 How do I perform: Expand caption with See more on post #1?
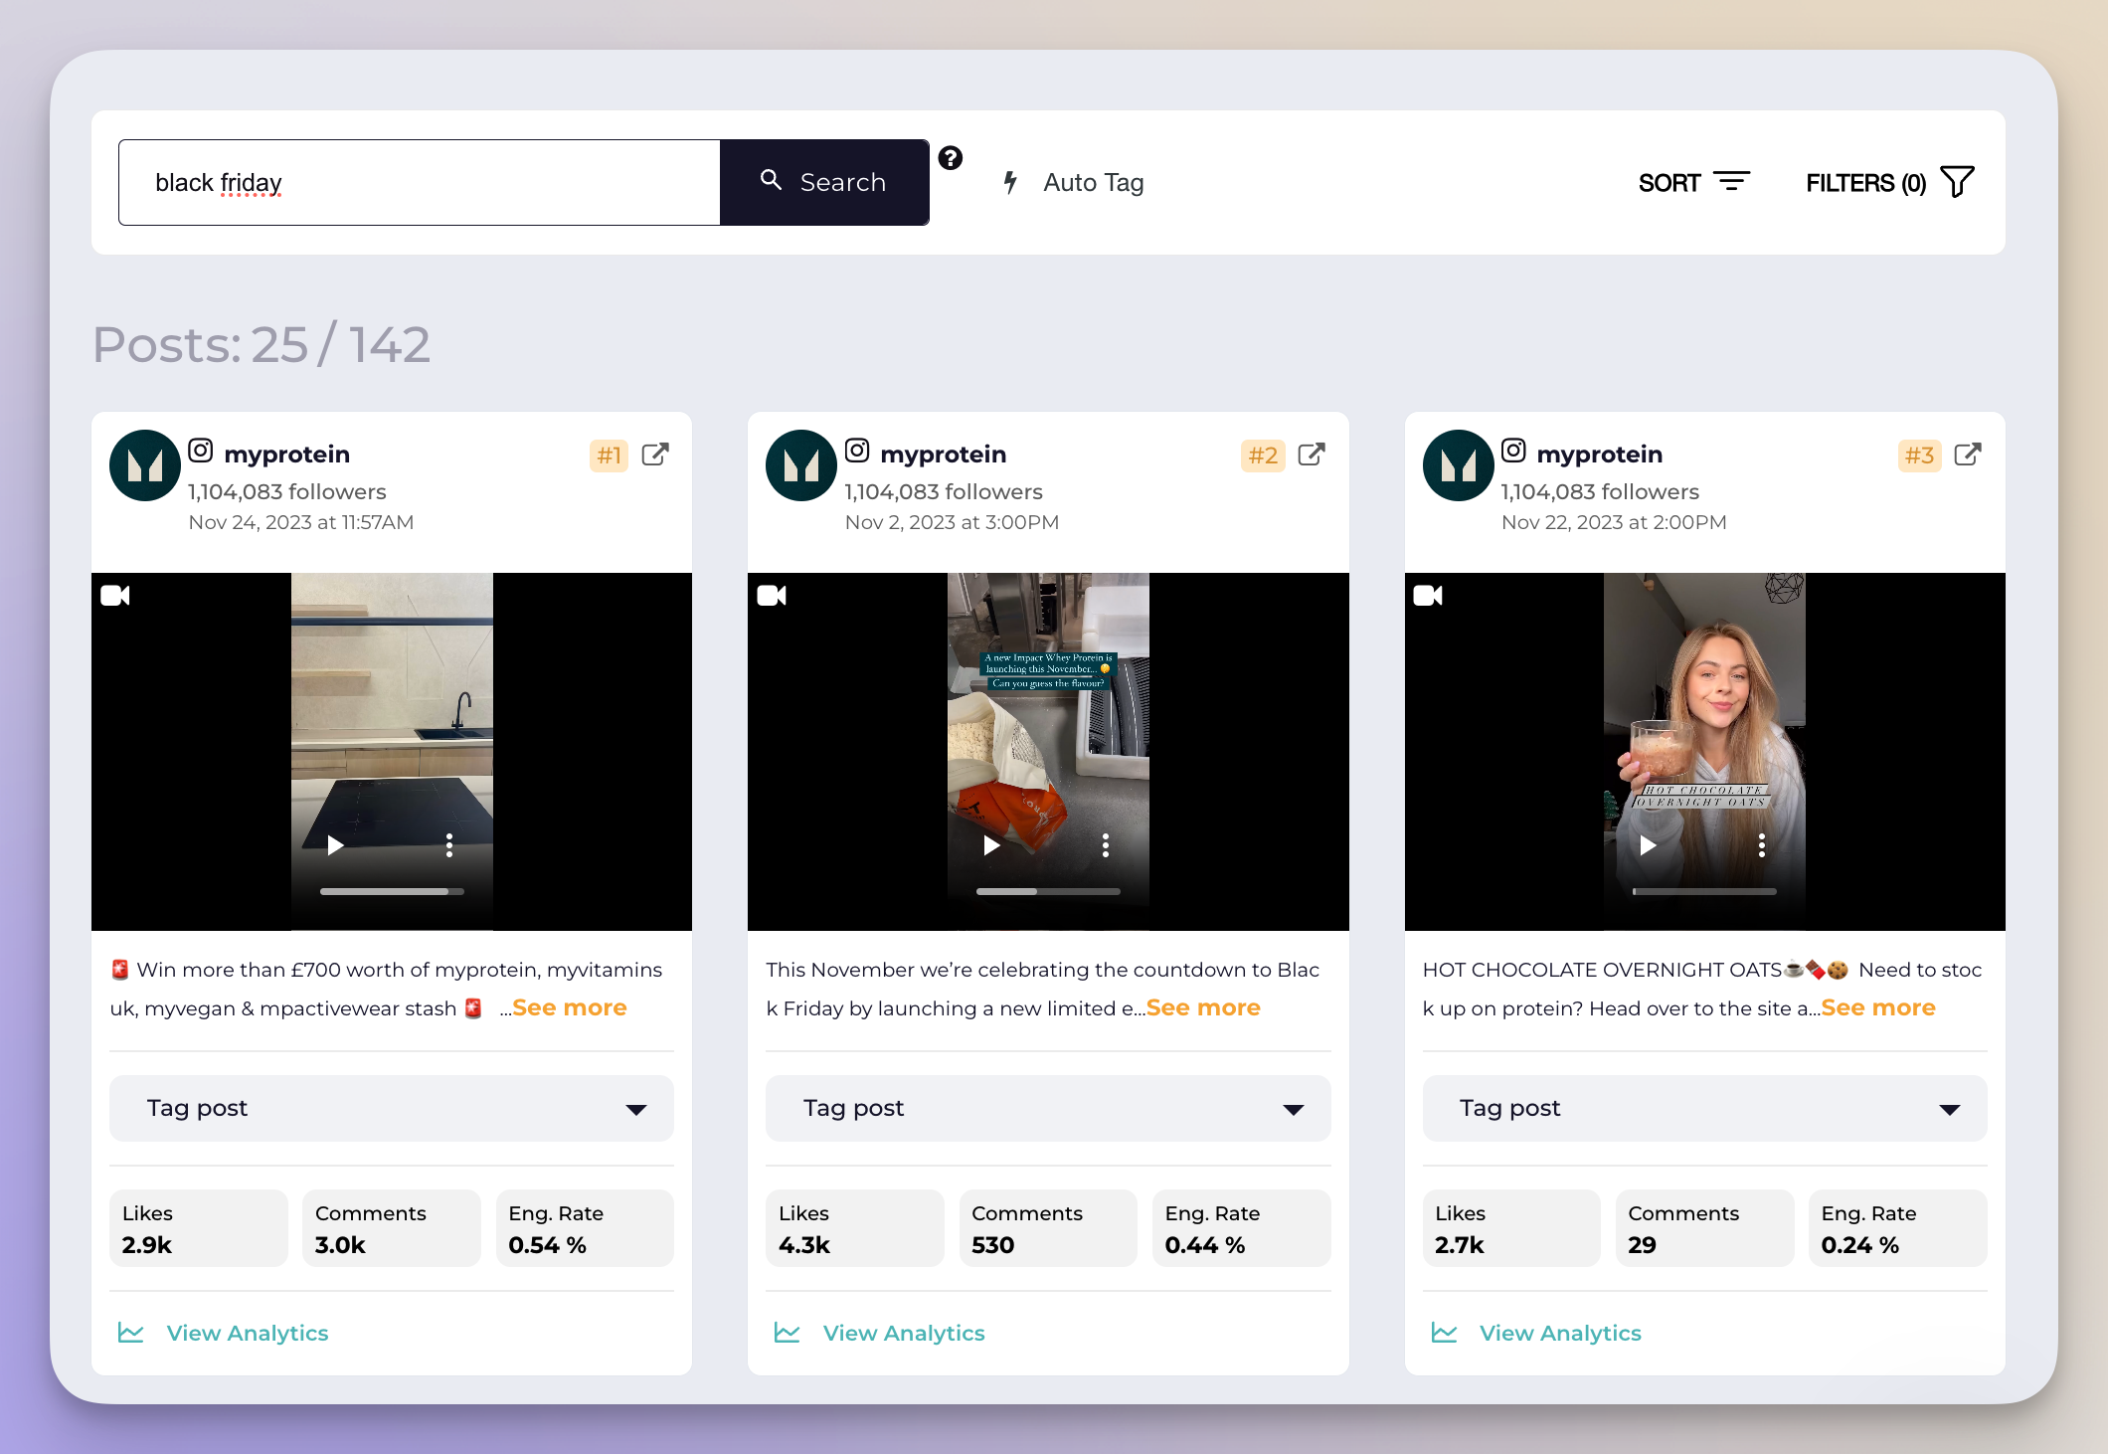click(x=570, y=1007)
